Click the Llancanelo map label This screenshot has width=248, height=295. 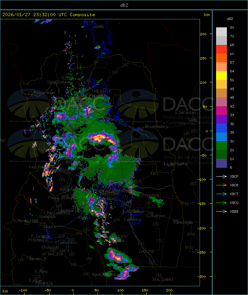(66, 242)
